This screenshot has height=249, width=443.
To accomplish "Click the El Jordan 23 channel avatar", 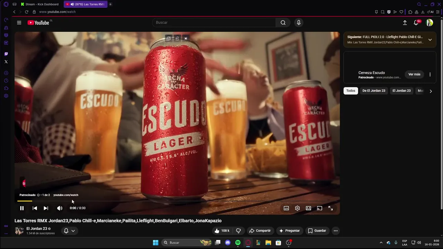I will click(19, 231).
